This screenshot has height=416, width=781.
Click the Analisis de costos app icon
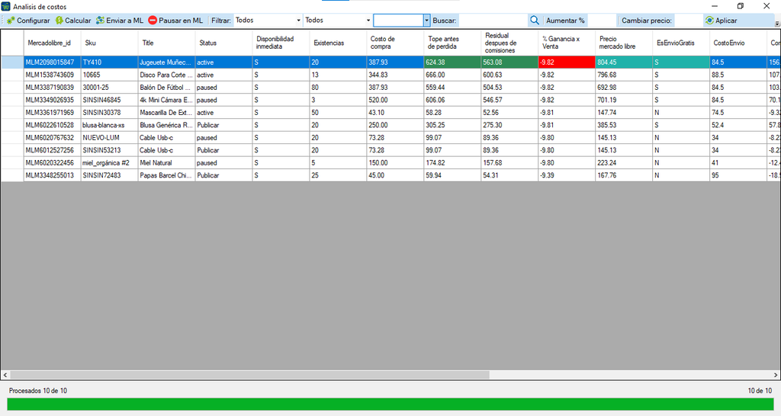pyautogui.click(x=5, y=6)
